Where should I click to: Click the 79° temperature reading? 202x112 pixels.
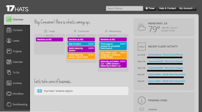(x=154, y=29)
